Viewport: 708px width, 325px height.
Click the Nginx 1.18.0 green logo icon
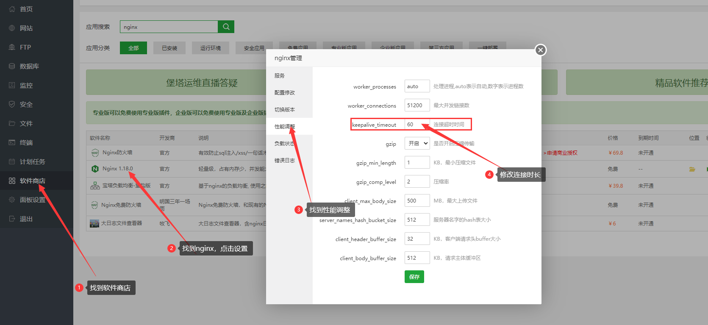pyautogui.click(x=95, y=169)
